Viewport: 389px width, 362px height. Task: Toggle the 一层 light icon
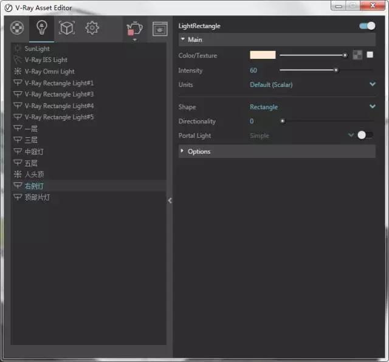click(18, 128)
